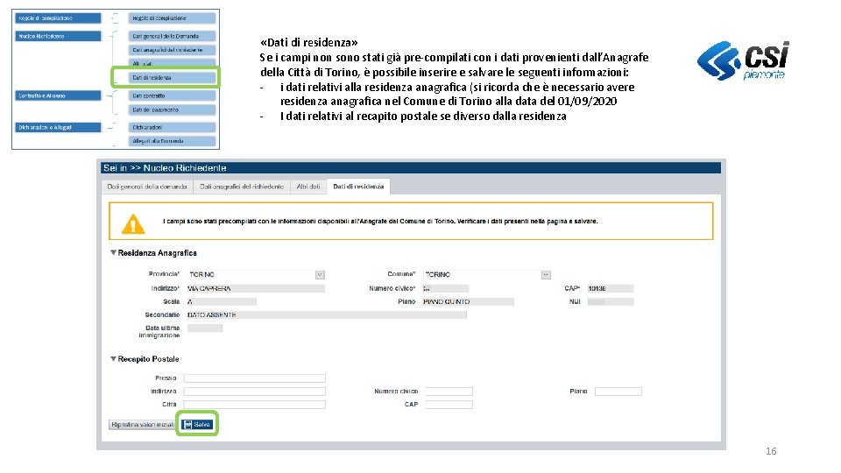Click the highlighted Dati di residenza diagram box
This screenshot has width=841, height=473.
172,78
